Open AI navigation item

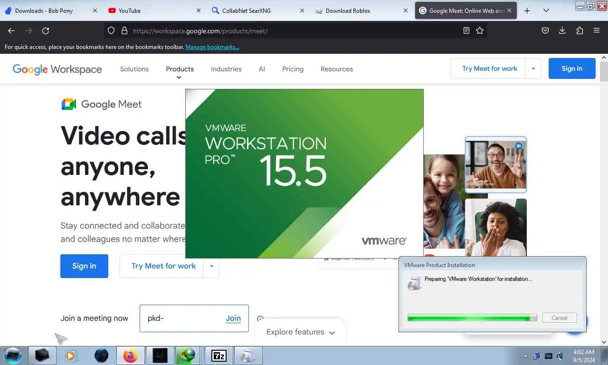click(x=262, y=69)
